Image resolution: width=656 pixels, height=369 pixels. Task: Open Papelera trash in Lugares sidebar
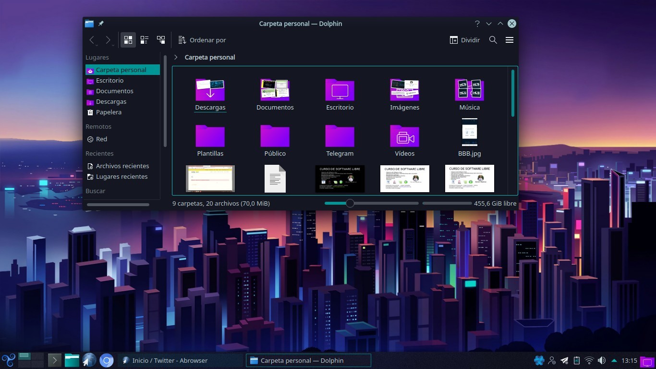[x=109, y=112]
